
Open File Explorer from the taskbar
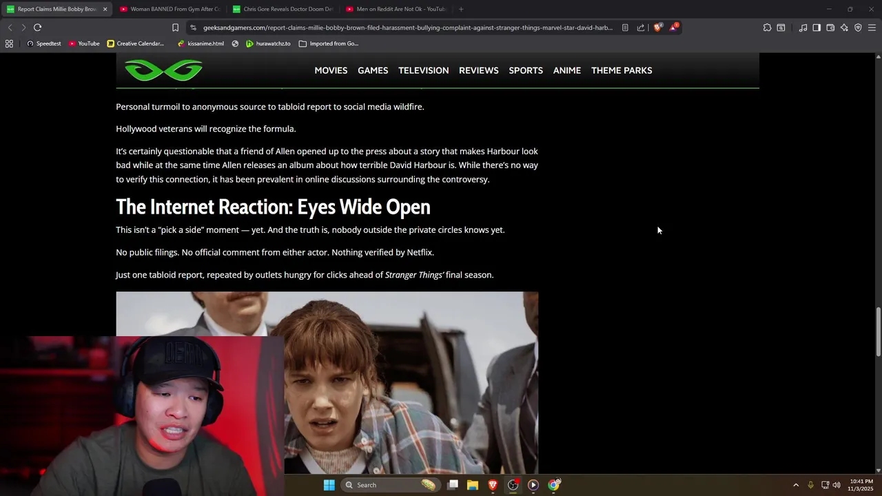pos(473,485)
